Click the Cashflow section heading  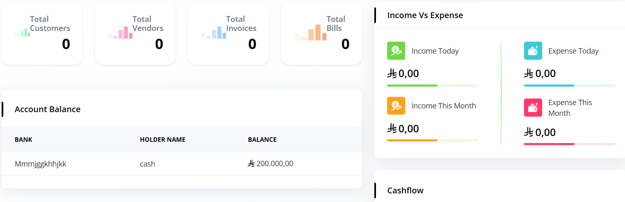[x=405, y=190]
